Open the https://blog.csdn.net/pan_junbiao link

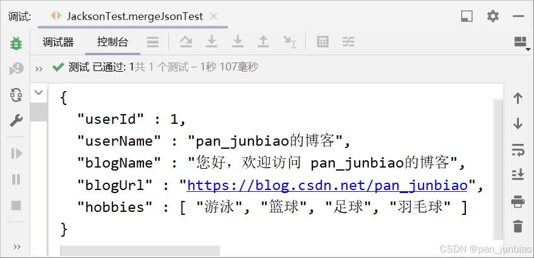[327, 186]
